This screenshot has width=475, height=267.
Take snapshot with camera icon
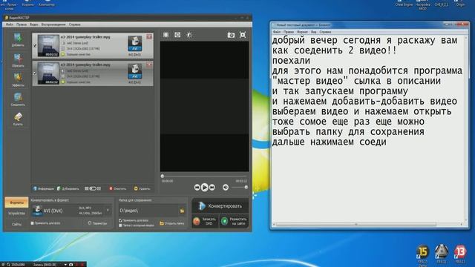[x=231, y=35]
